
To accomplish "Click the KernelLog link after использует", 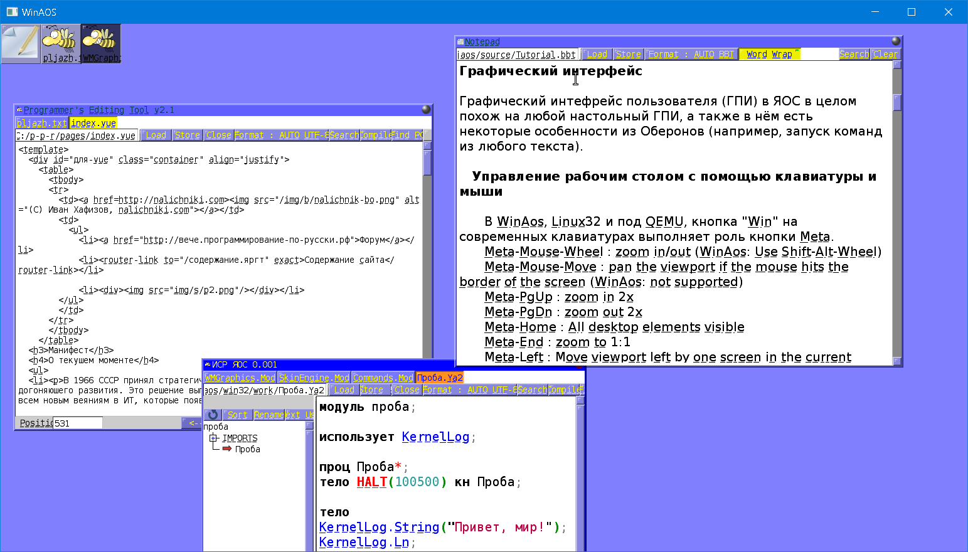I will pos(435,437).
